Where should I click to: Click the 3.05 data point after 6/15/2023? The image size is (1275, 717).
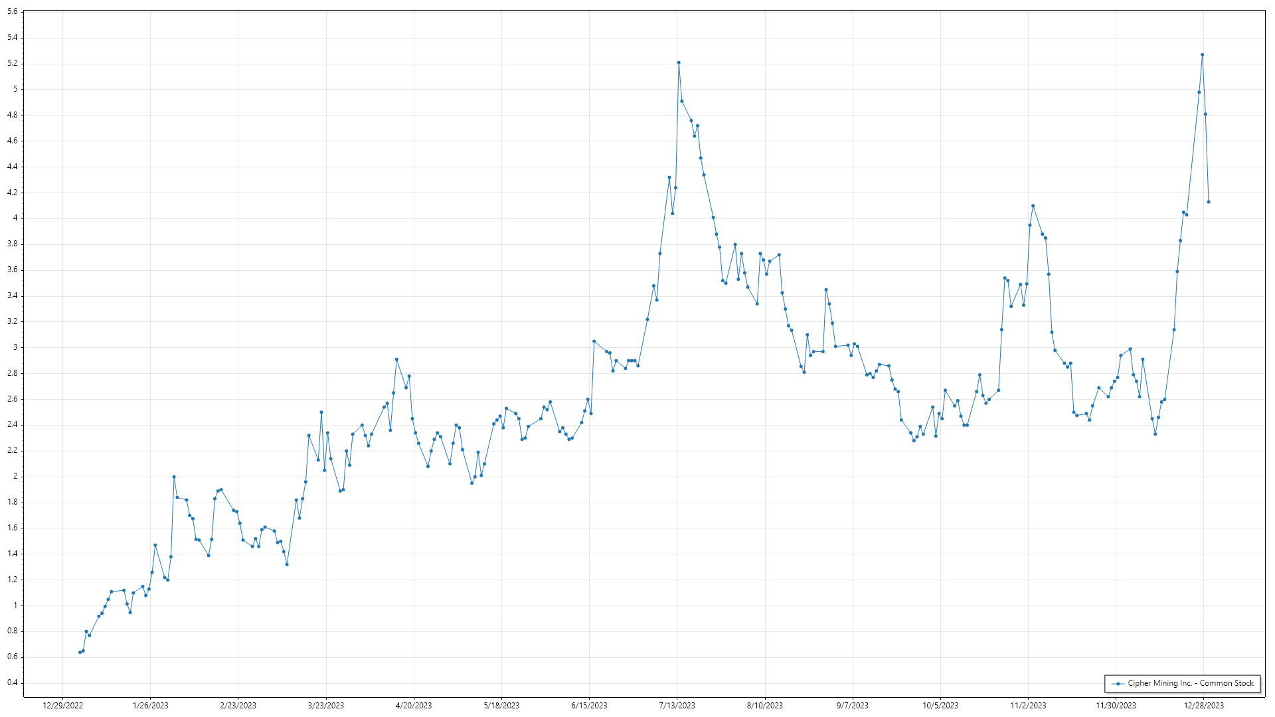click(x=594, y=341)
